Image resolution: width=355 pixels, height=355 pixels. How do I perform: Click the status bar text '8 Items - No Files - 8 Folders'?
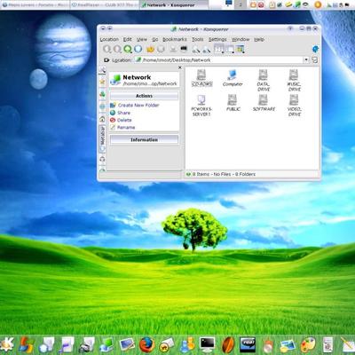pos(224,174)
